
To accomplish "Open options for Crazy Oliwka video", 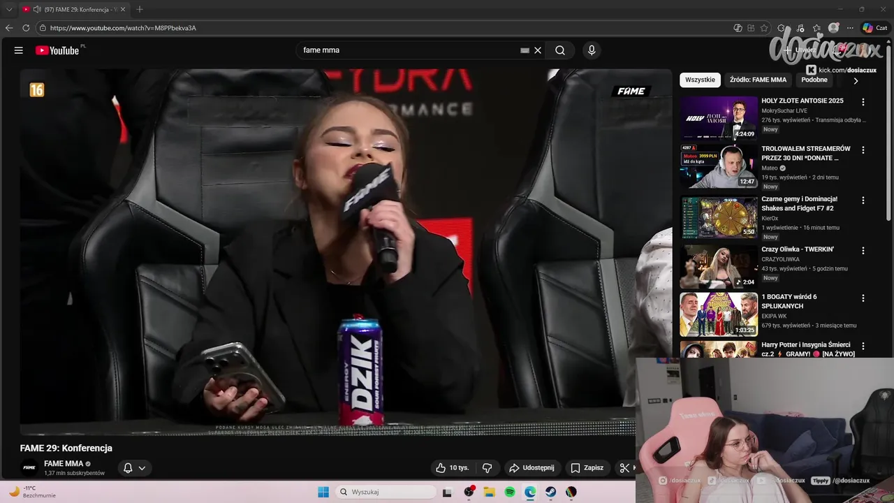I will click(863, 251).
